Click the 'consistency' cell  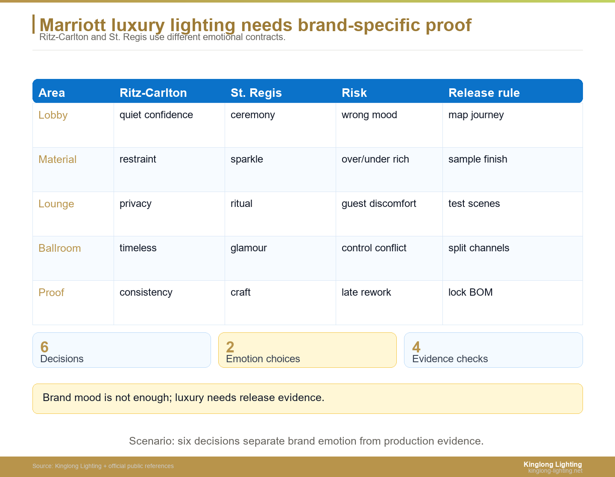click(169, 302)
